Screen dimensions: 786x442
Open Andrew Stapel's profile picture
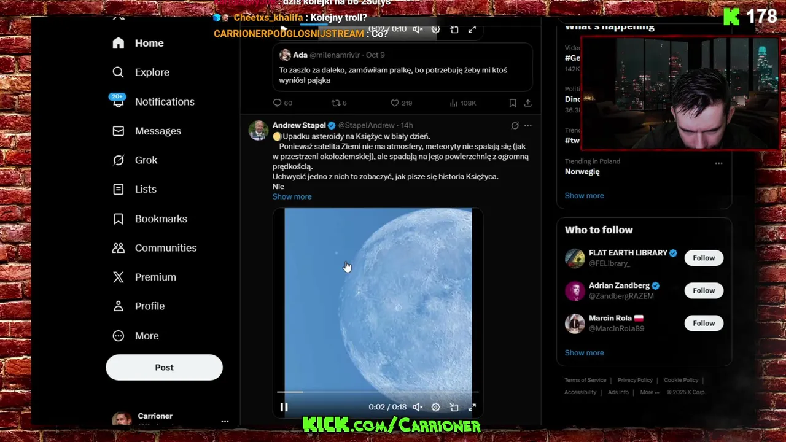(x=259, y=130)
